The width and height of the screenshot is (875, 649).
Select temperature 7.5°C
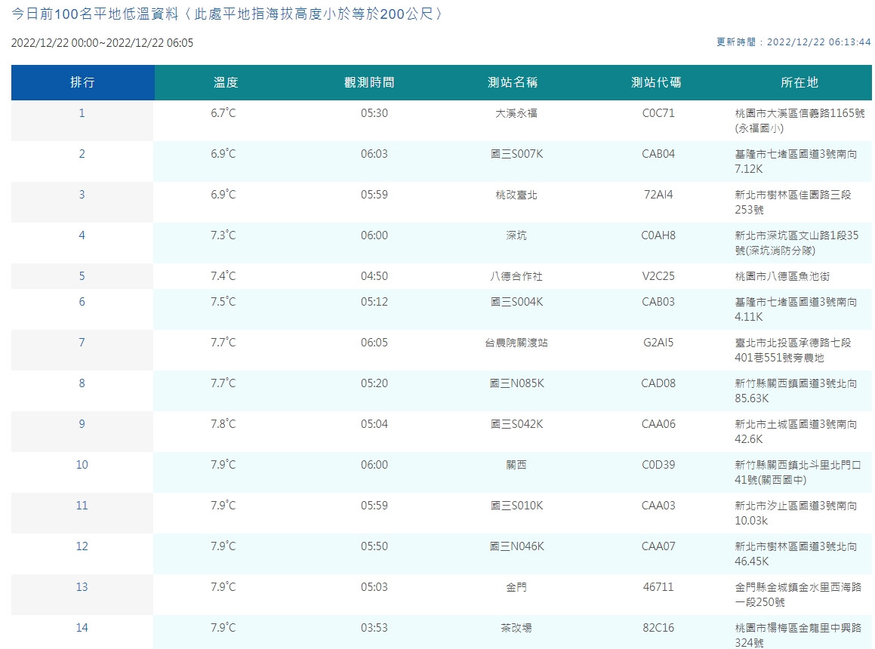pyautogui.click(x=223, y=302)
